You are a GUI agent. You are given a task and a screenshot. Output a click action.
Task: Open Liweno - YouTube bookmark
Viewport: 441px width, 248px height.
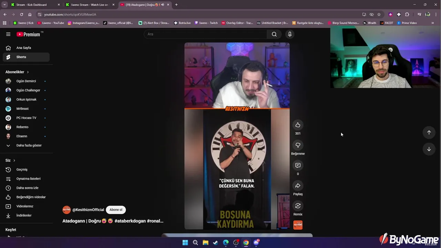(x=51, y=23)
